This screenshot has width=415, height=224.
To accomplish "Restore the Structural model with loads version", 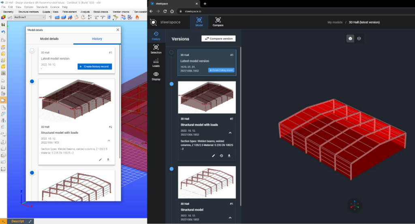I will click(x=221, y=156).
